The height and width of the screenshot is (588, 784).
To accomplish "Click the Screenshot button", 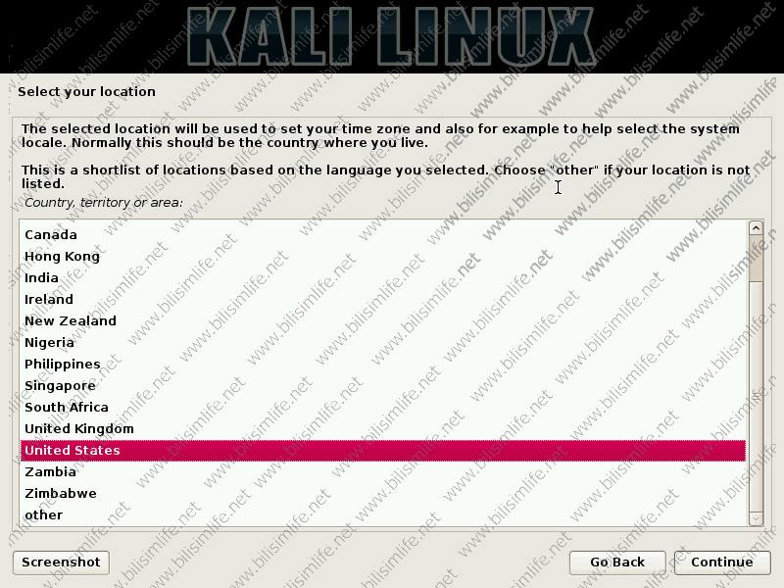I will 61,562.
